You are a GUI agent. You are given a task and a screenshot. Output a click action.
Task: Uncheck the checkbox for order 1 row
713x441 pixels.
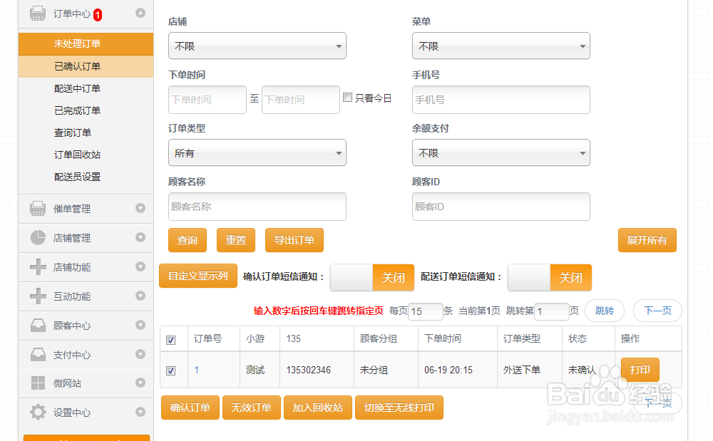171,370
